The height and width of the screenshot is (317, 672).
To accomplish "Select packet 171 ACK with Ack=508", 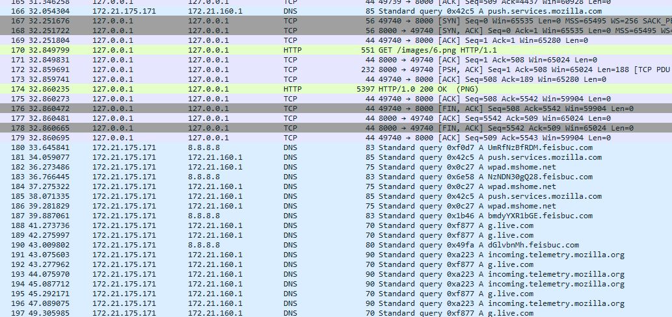I will pos(336,60).
